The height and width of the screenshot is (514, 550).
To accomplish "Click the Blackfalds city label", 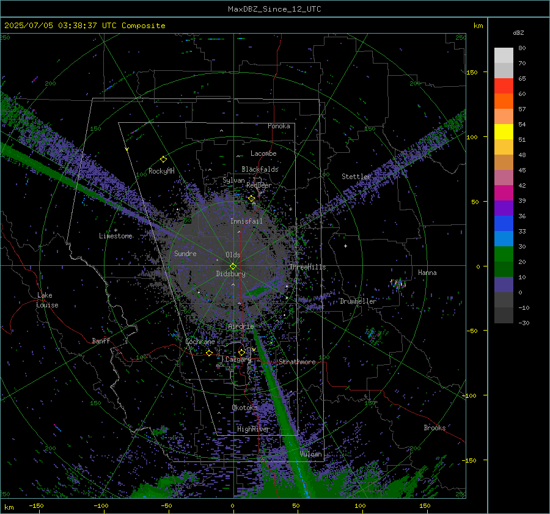I will [260, 169].
